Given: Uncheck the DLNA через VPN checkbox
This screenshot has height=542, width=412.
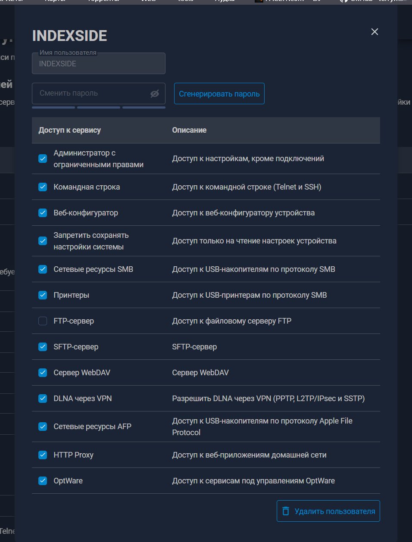Looking at the screenshot, I should tap(43, 399).
